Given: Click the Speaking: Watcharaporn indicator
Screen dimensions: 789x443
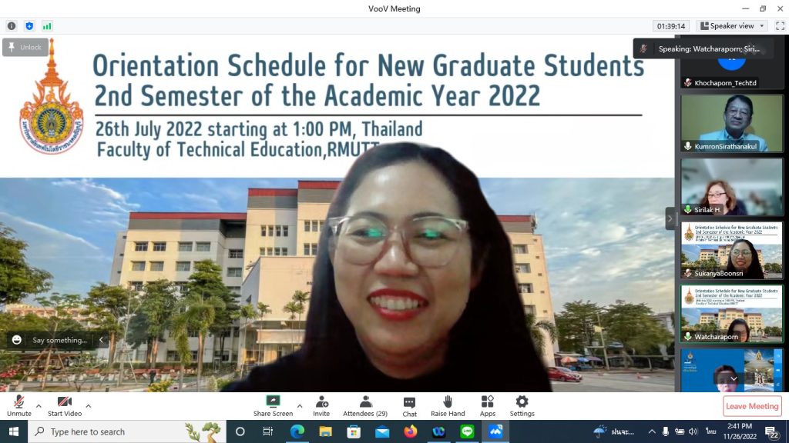Looking at the screenshot, I should click(703, 48).
